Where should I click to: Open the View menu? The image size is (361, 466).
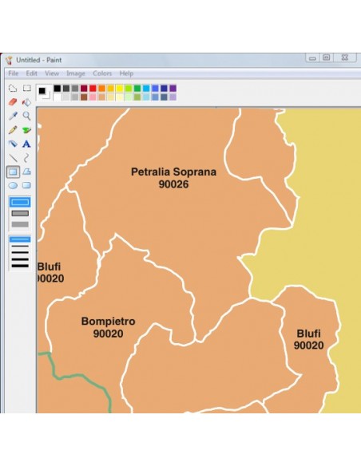pyautogui.click(x=52, y=73)
